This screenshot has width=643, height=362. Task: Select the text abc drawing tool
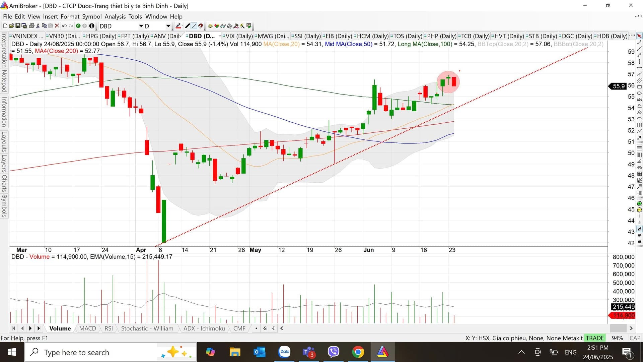point(639,100)
